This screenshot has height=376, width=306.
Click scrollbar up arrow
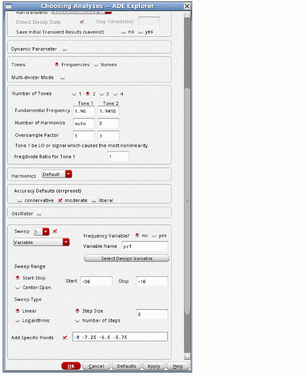[x=187, y=15]
